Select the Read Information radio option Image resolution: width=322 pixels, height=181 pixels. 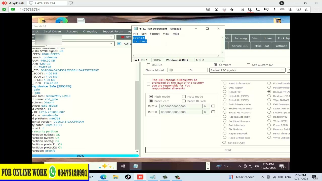[225, 83]
